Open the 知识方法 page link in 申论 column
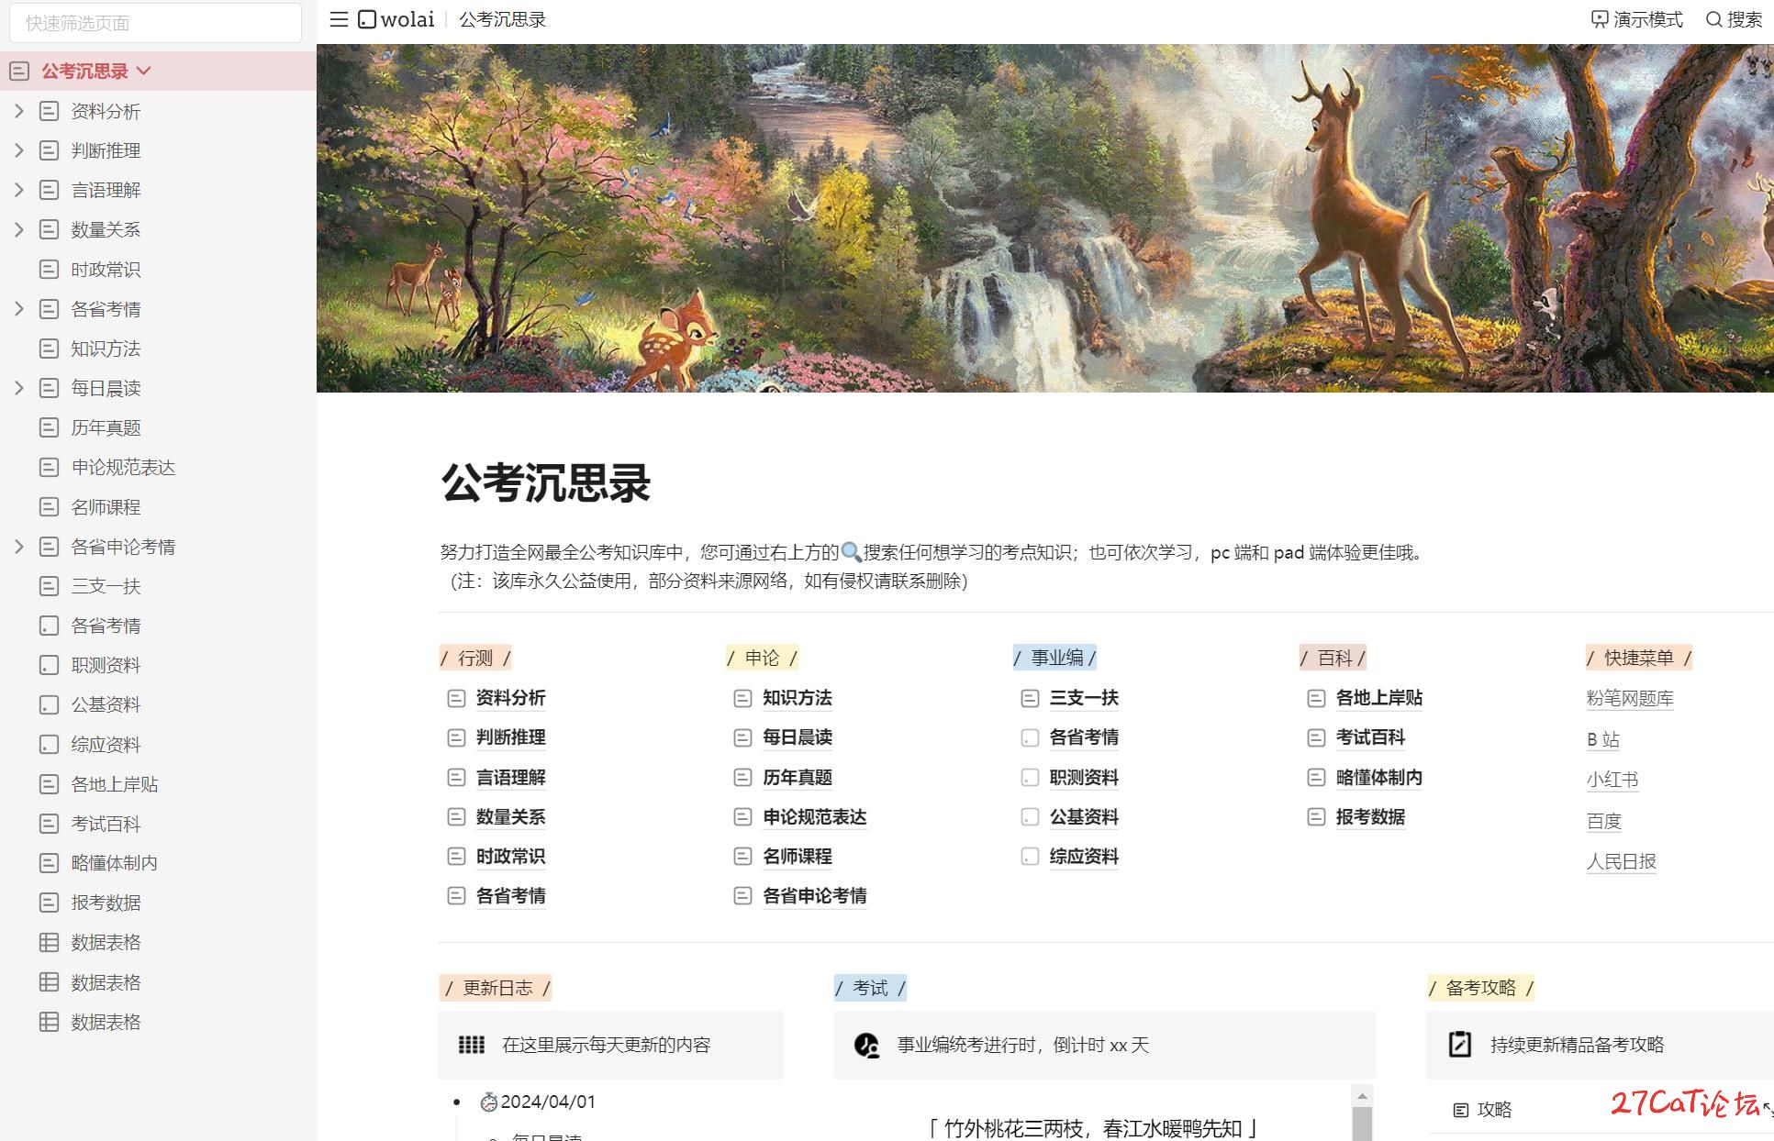1774x1141 pixels. pyautogui.click(x=798, y=698)
